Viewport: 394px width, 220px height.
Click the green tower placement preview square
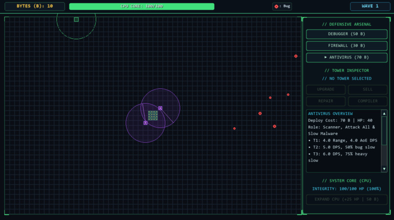pyautogui.click(x=76, y=20)
